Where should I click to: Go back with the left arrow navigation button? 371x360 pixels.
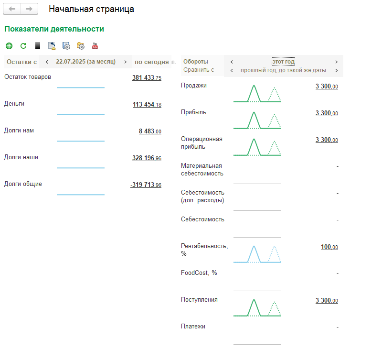(x=12, y=9)
